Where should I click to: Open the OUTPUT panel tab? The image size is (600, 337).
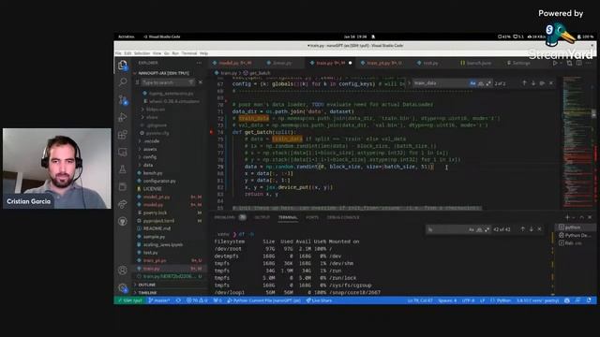tap(262, 217)
